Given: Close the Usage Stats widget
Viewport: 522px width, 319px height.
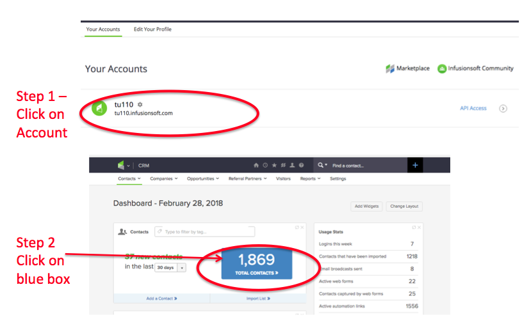Looking at the screenshot, I should click(419, 228).
